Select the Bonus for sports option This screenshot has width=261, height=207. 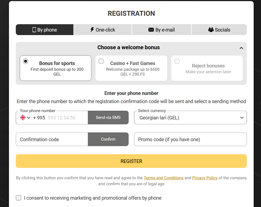pyautogui.click(x=25, y=61)
